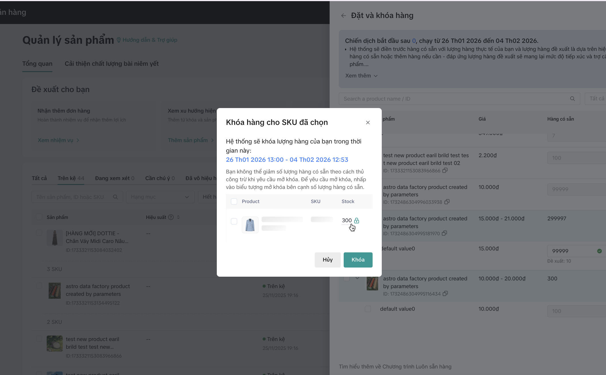
Task: Click back arrow beside Đặt và khóa hàng
Action: [343, 16]
